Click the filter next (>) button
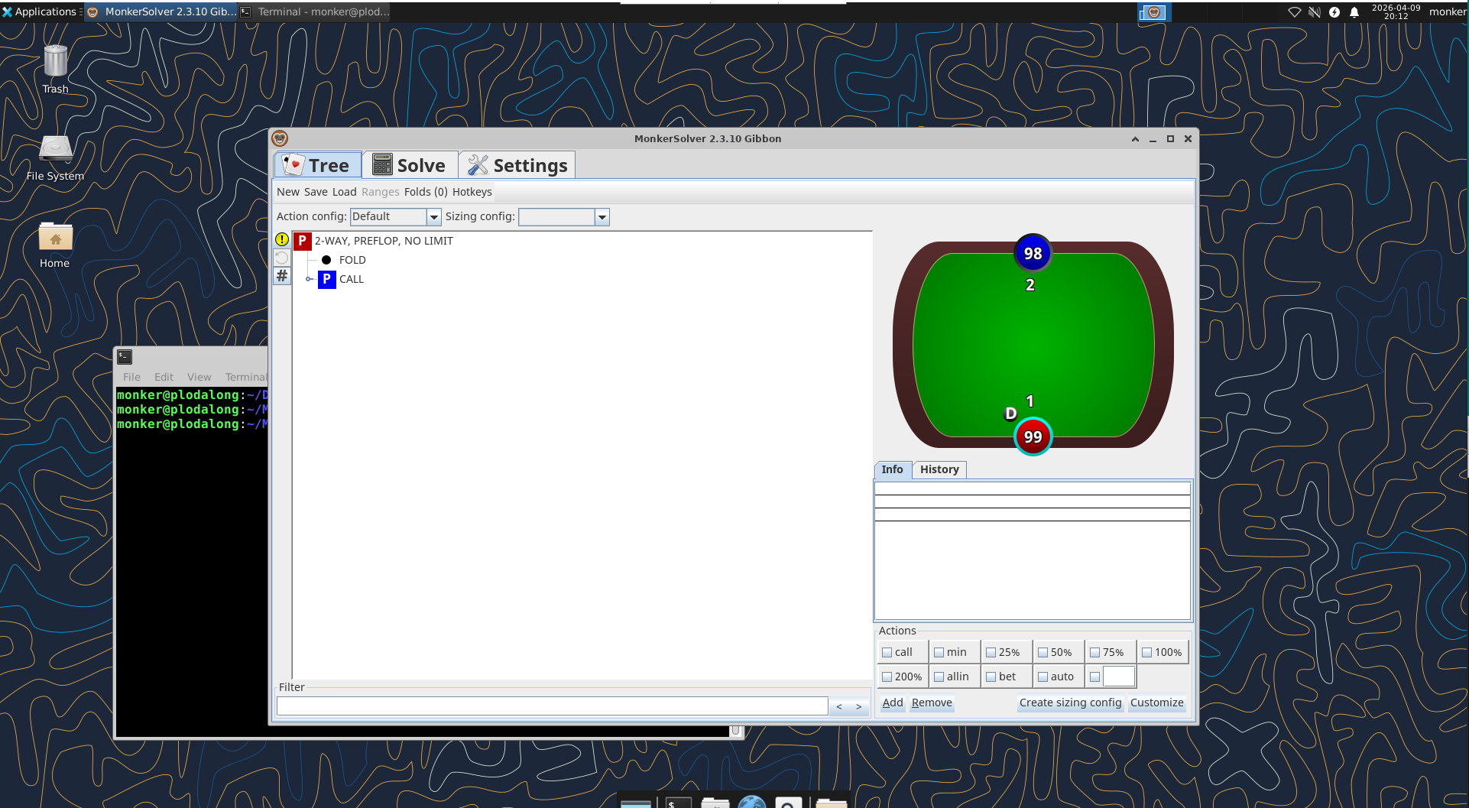The image size is (1469, 808). pos(859,706)
